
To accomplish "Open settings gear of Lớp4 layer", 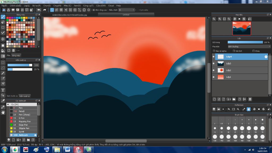I will pos(266,57).
